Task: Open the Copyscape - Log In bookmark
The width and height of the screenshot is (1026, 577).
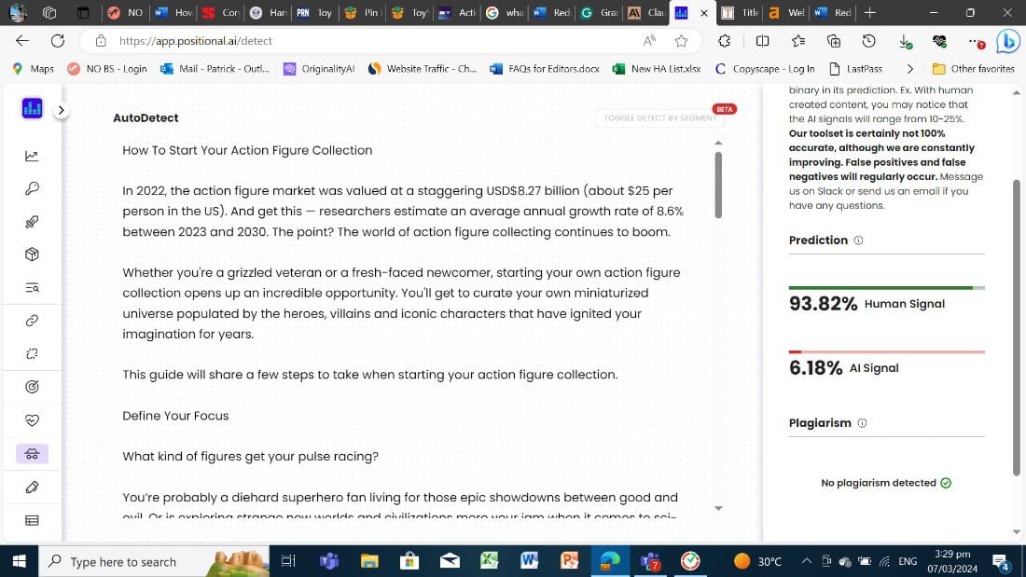Action: pos(765,68)
